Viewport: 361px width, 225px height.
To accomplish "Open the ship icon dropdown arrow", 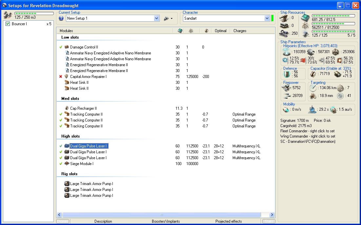I will coord(171,19).
